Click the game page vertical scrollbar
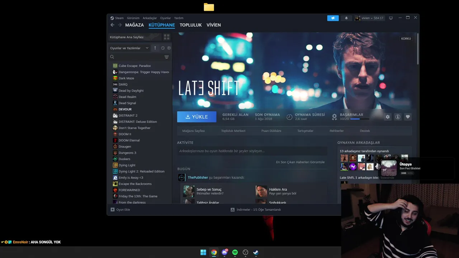The image size is (459, 258). [x=417, y=49]
